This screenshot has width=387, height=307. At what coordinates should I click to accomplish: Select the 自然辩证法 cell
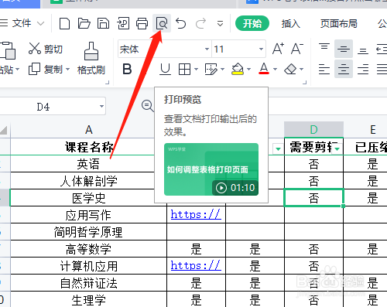[x=88, y=283]
